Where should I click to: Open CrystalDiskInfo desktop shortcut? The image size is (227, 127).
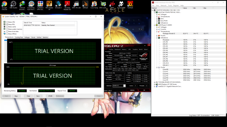(31, 5)
